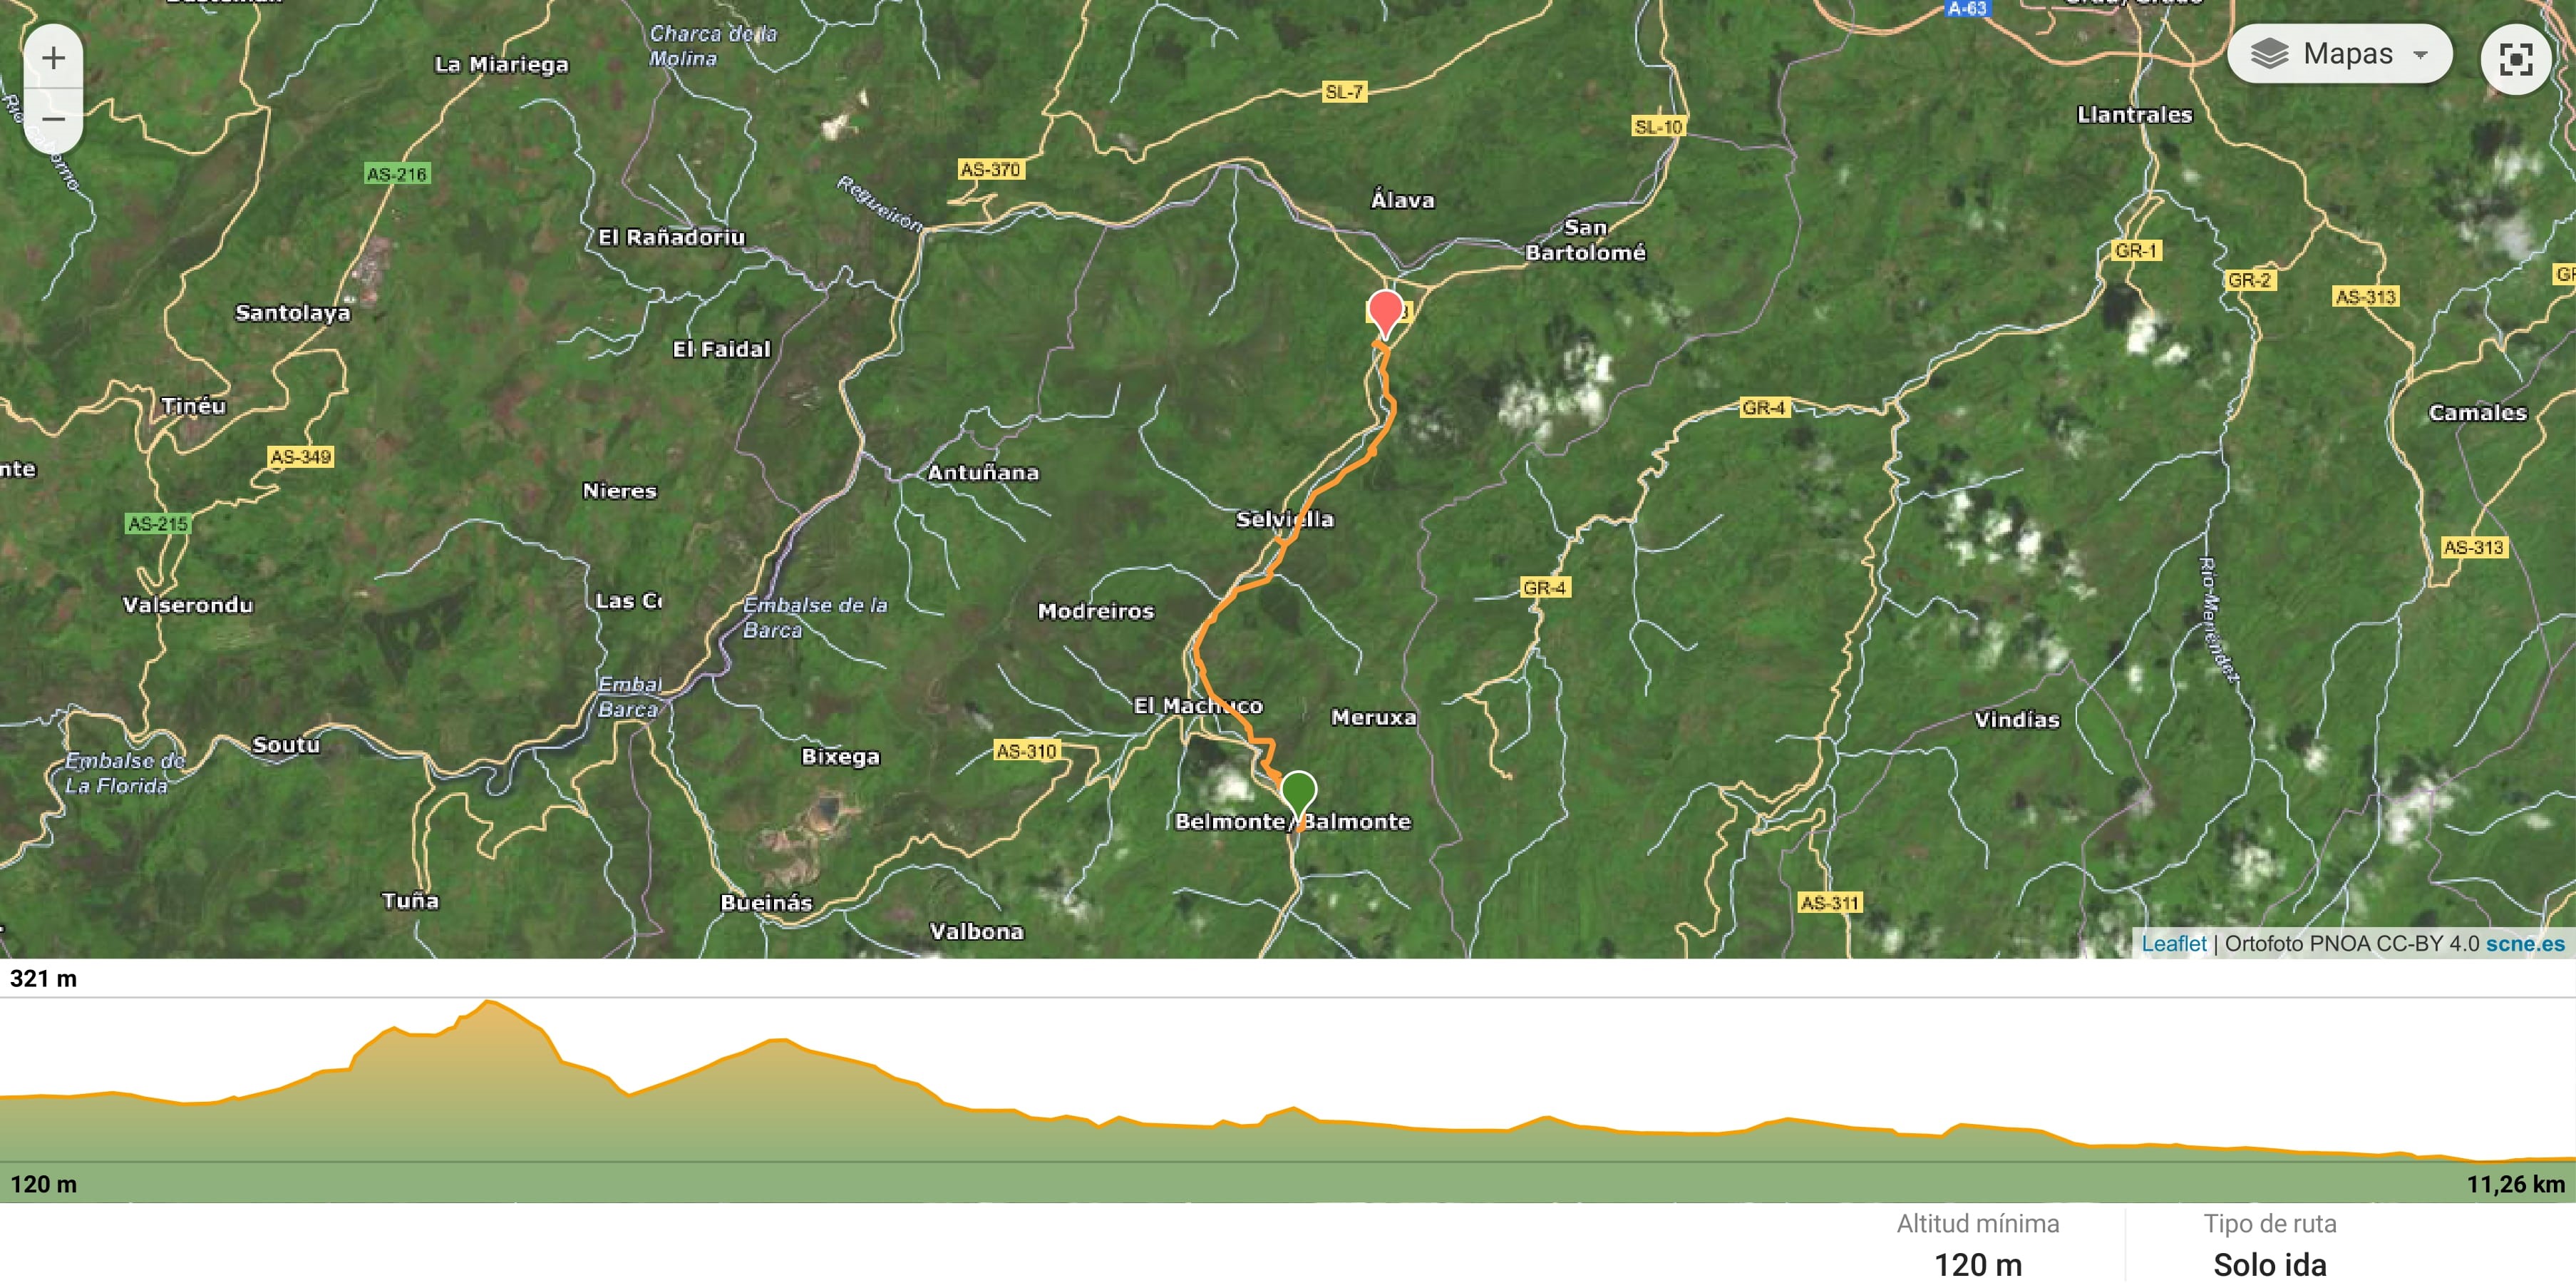2576x1283 pixels.
Task: Open the Leaflet attribution link
Action: pyautogui.click(x=2173, y=943)
